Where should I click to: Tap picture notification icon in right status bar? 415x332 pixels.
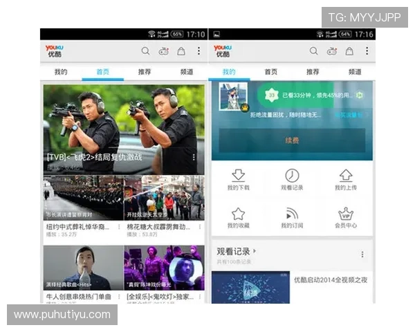[x=216, y=34]
